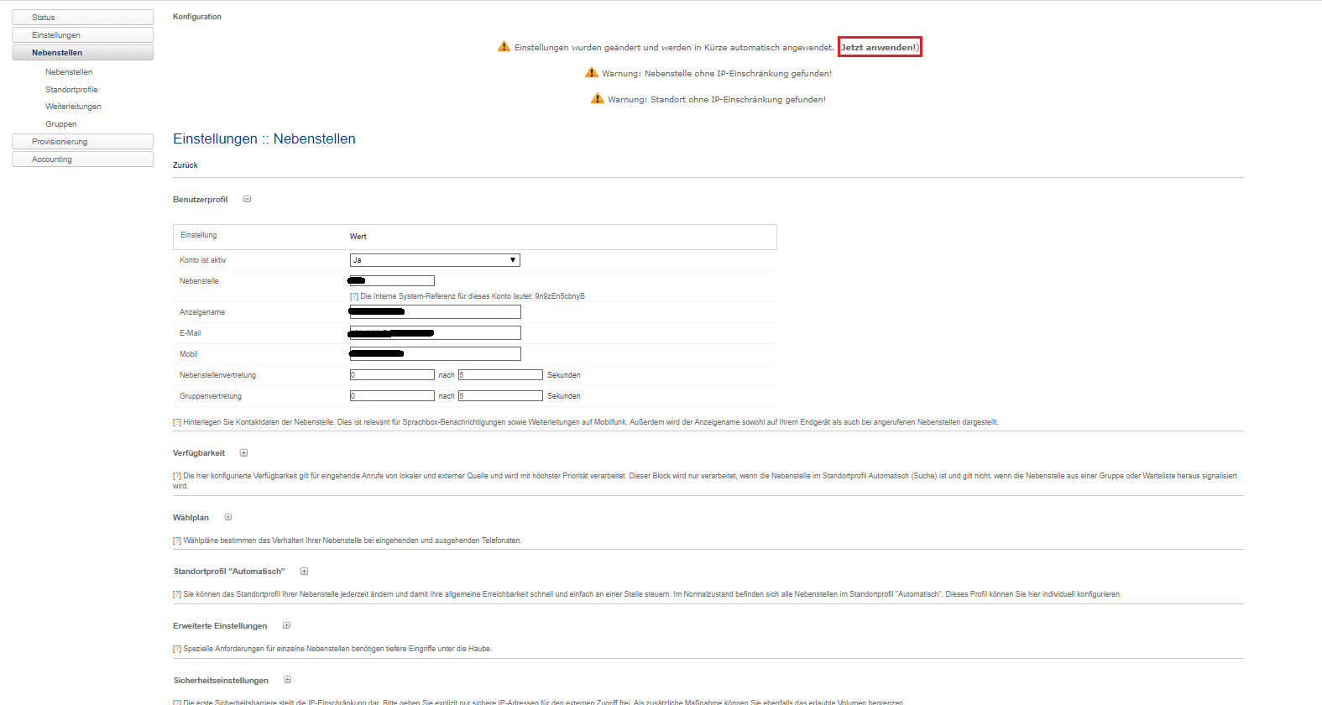Select Standortprofile in the sidebar
Viewport: 1322px width, 705px height.
[71, 90]
